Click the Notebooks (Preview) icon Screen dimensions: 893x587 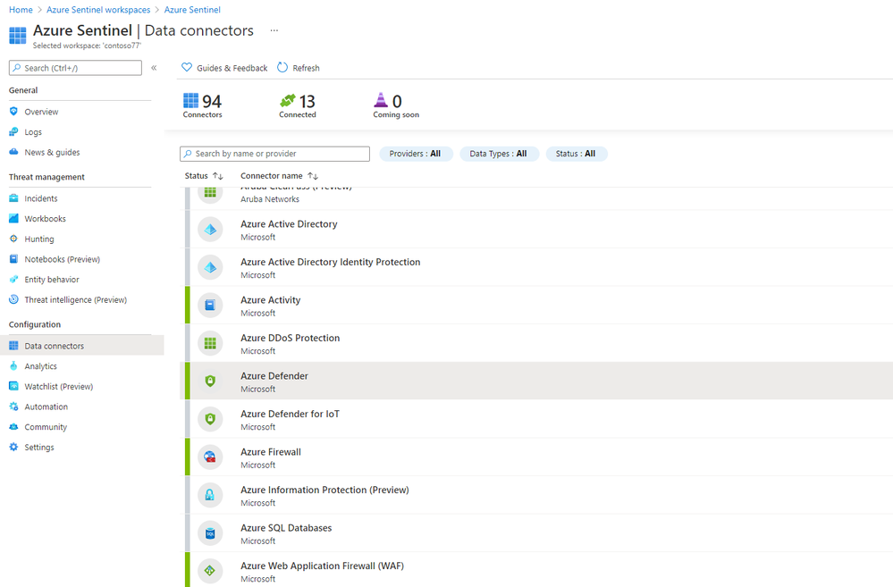point(13,259)
